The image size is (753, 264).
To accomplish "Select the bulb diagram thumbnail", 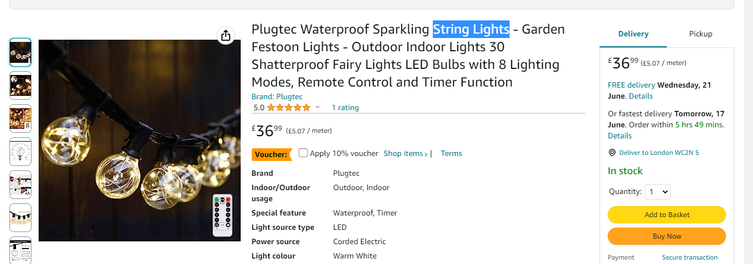I will coord(20,152).
